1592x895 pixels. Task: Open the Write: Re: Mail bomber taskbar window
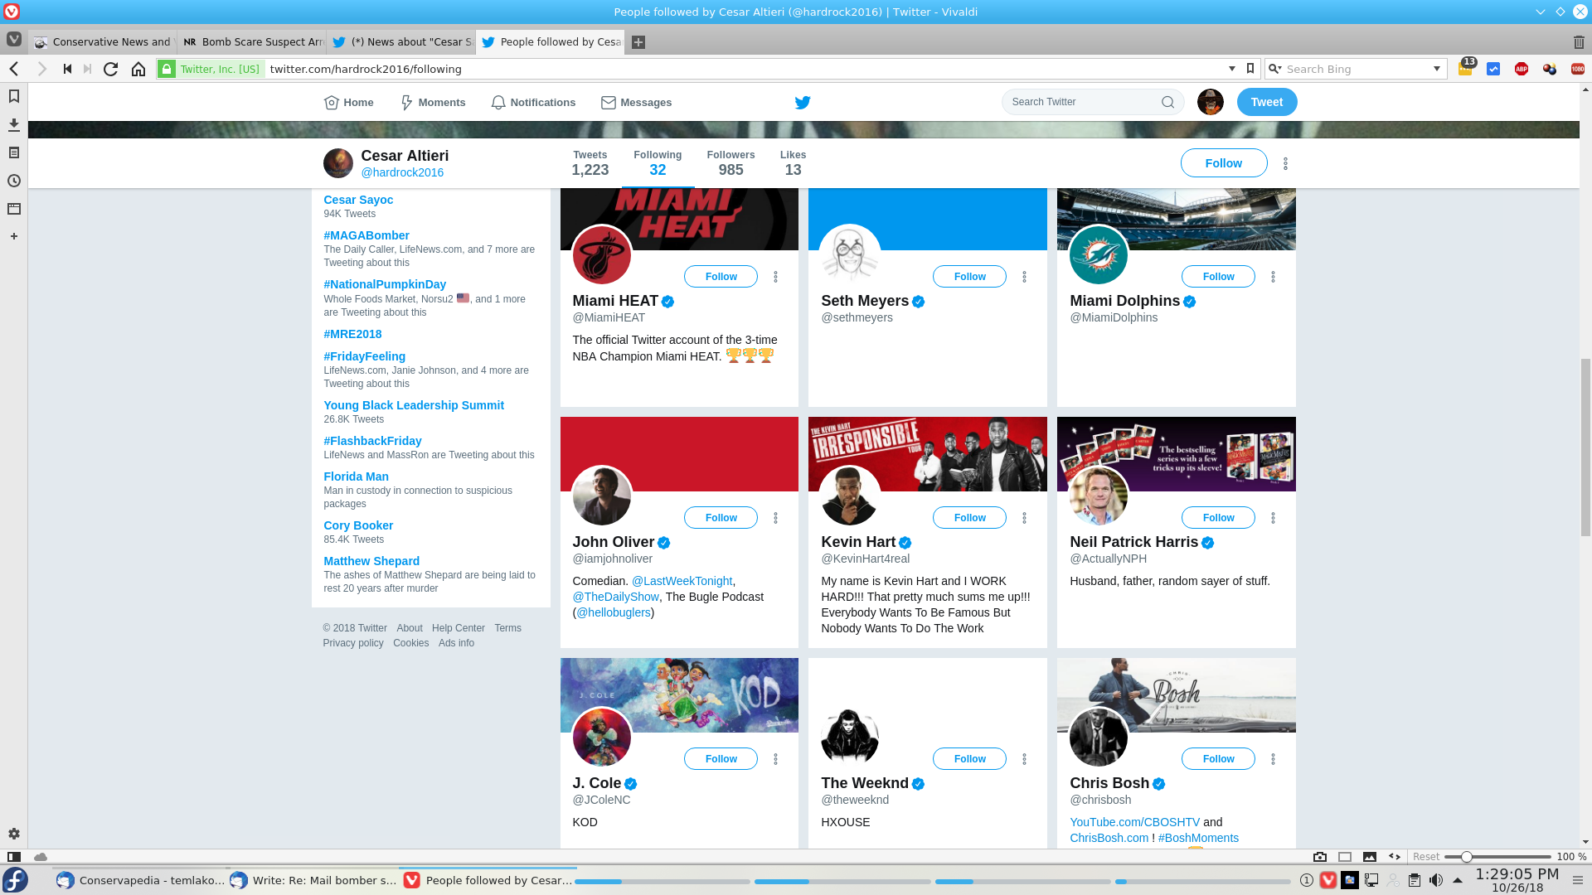point(314,880)
